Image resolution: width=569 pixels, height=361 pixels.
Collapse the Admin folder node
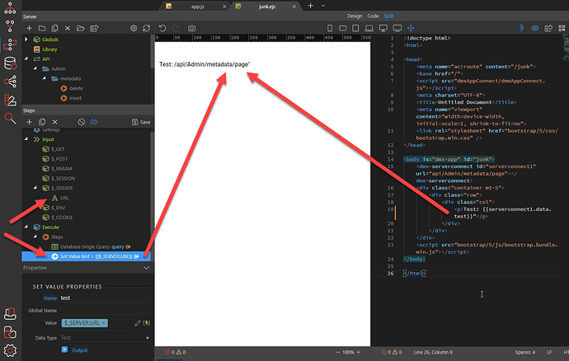[x=35, y=68]
